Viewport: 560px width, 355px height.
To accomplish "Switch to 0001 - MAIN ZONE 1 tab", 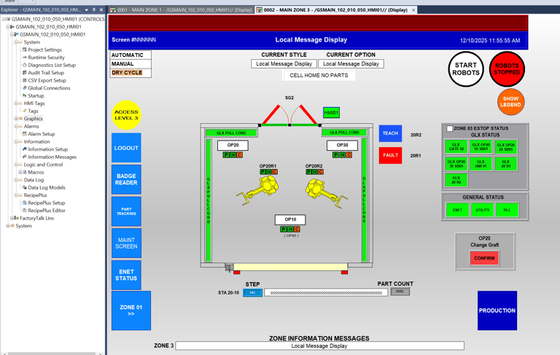I will (182, 10).
